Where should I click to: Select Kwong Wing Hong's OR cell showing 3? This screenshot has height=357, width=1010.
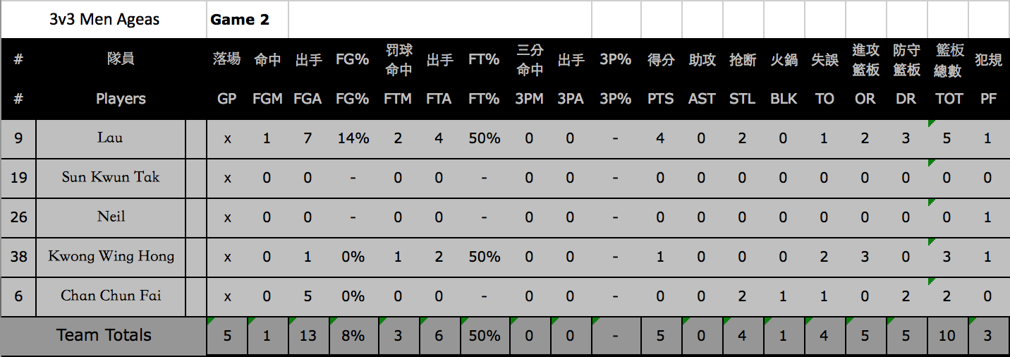pos(865,258)
